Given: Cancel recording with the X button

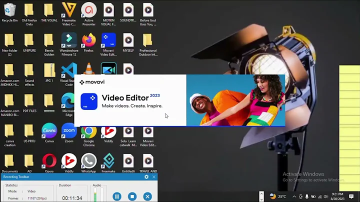Looking at the screenshot, I should point(147,196).
